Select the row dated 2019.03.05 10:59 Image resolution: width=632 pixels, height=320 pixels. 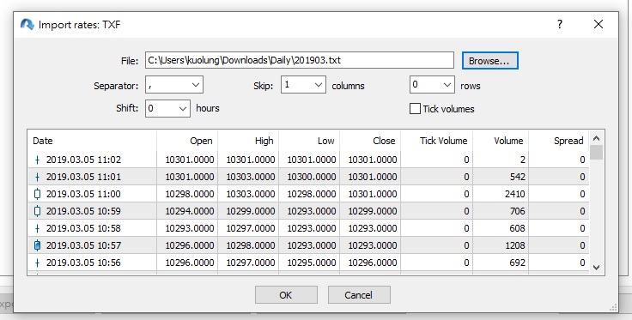point(308,211)
